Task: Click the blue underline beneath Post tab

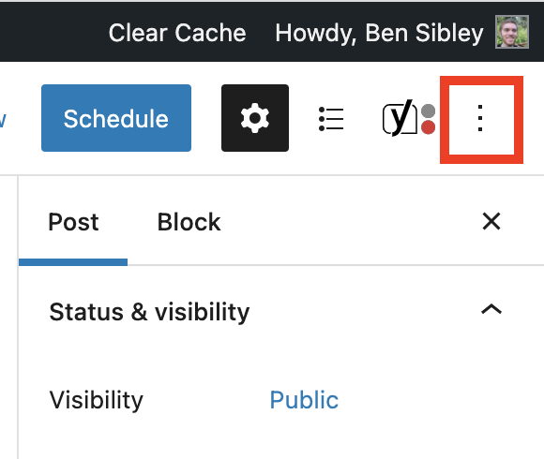Action: tap(73, 262)
